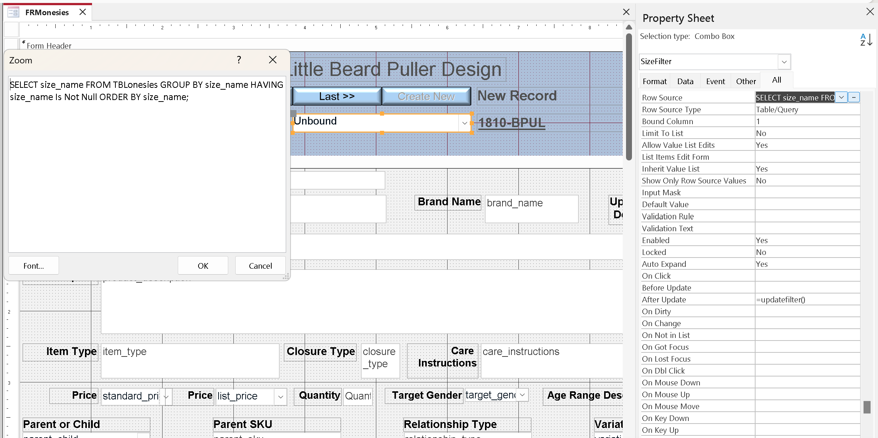Click the Zoom dialog resize grip

click(x=286, y=277)
